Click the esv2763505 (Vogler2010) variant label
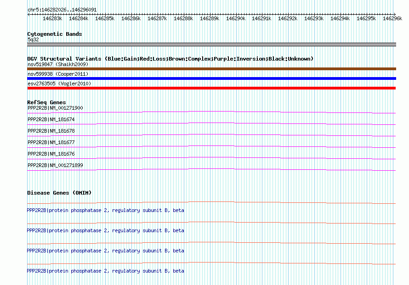 tap(59, 84)
